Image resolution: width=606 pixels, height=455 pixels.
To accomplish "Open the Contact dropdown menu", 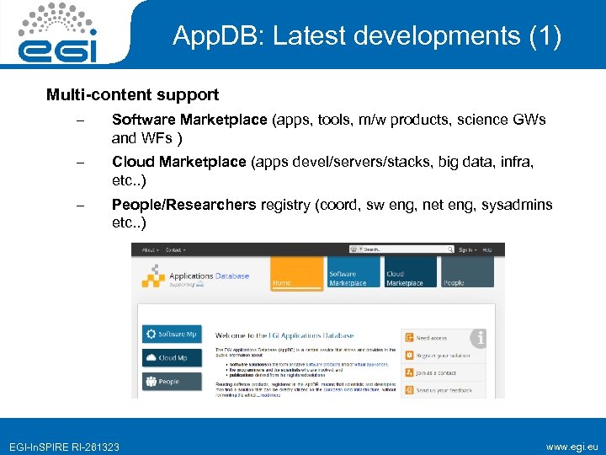I will click(x=175, y=250).
